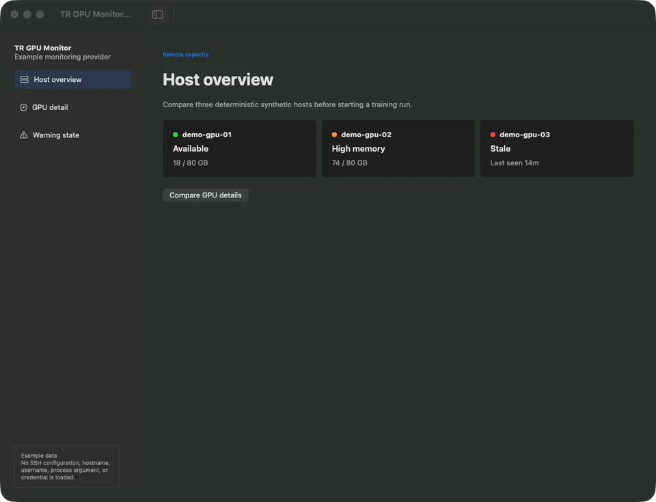This screenshot has height=502, width=656.
Task: Click the Remote capacity link
Action: click(185, 55)
